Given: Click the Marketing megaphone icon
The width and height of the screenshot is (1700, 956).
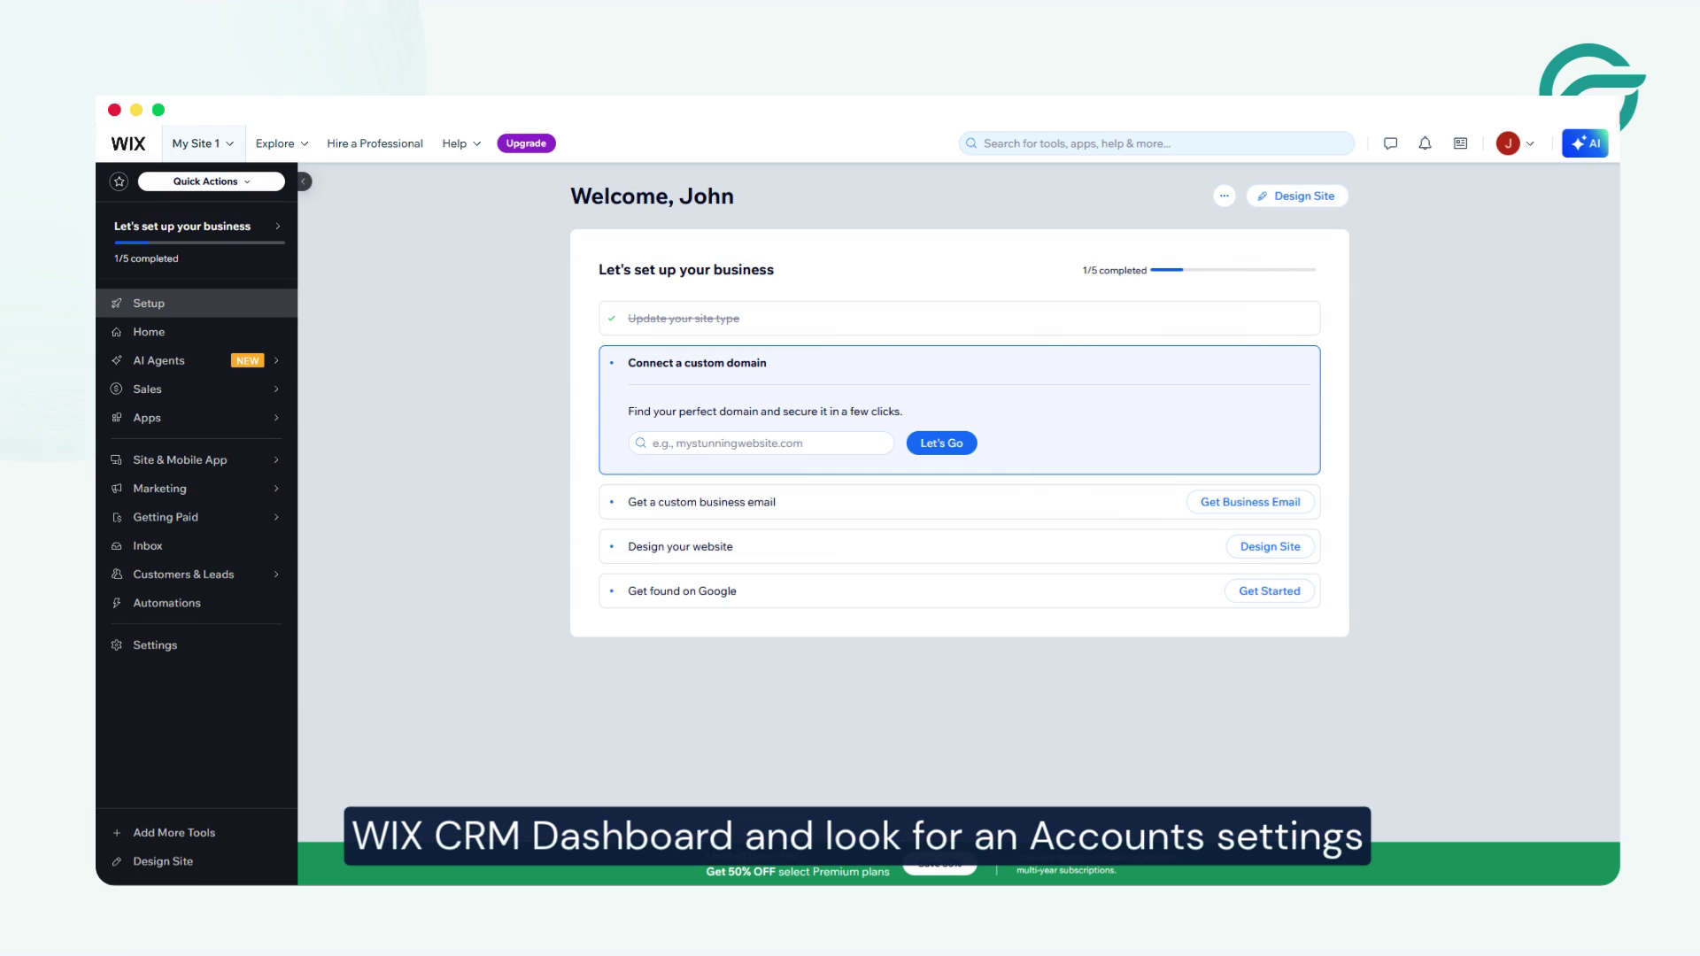Looking at the screenshot, I should (116, 489).
